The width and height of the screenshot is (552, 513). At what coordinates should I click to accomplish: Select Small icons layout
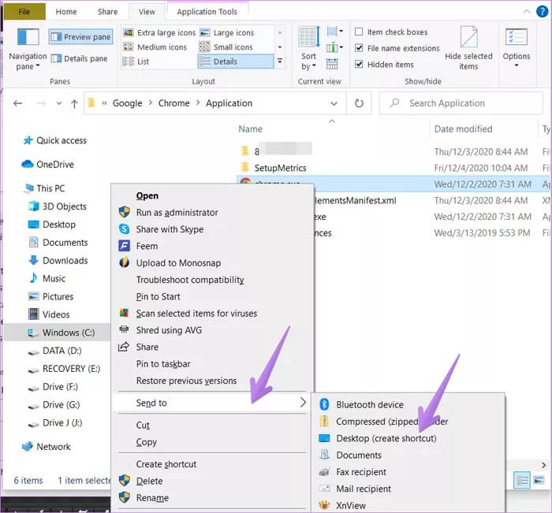point(226,47)
